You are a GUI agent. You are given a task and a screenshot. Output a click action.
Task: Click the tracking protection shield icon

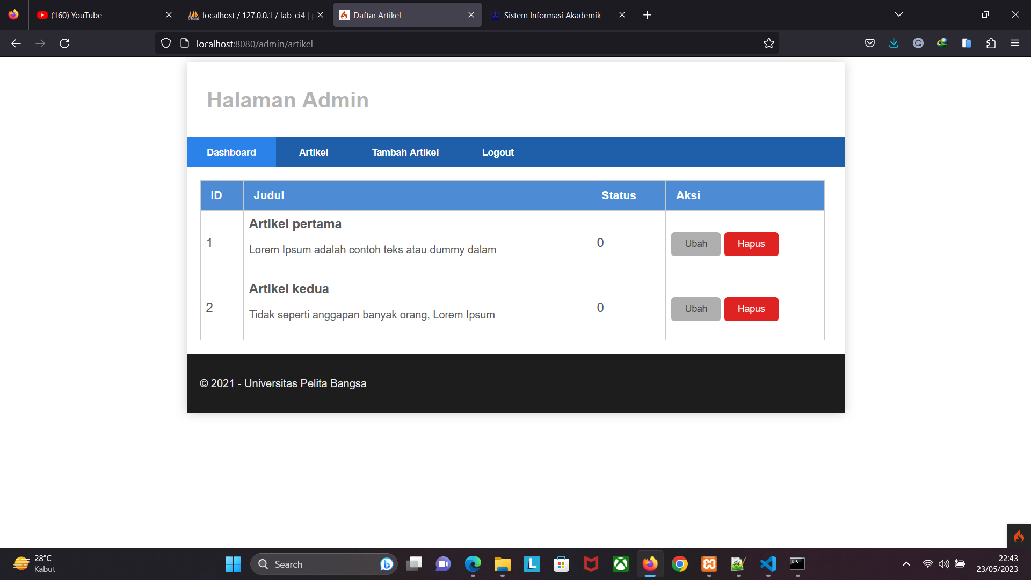[x=165, y=43]
